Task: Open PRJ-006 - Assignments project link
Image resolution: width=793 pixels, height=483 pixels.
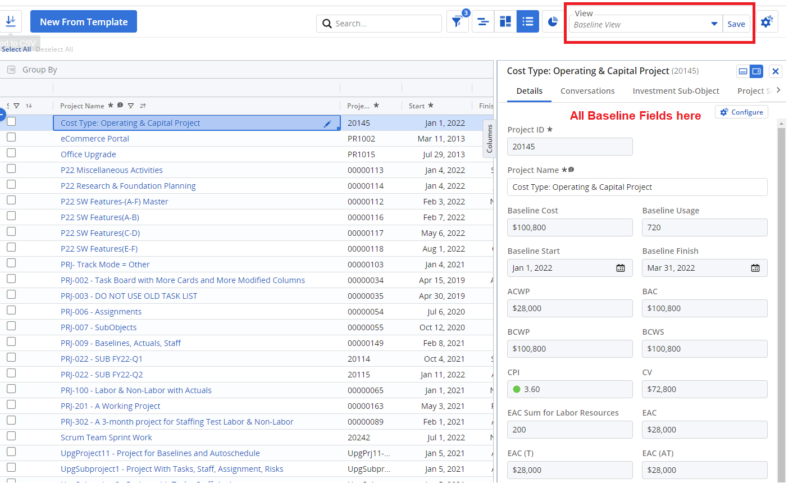Action: 101,312
